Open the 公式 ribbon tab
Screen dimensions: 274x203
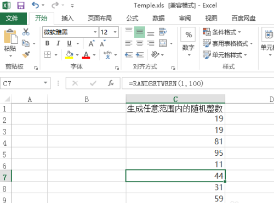[132, 18]
